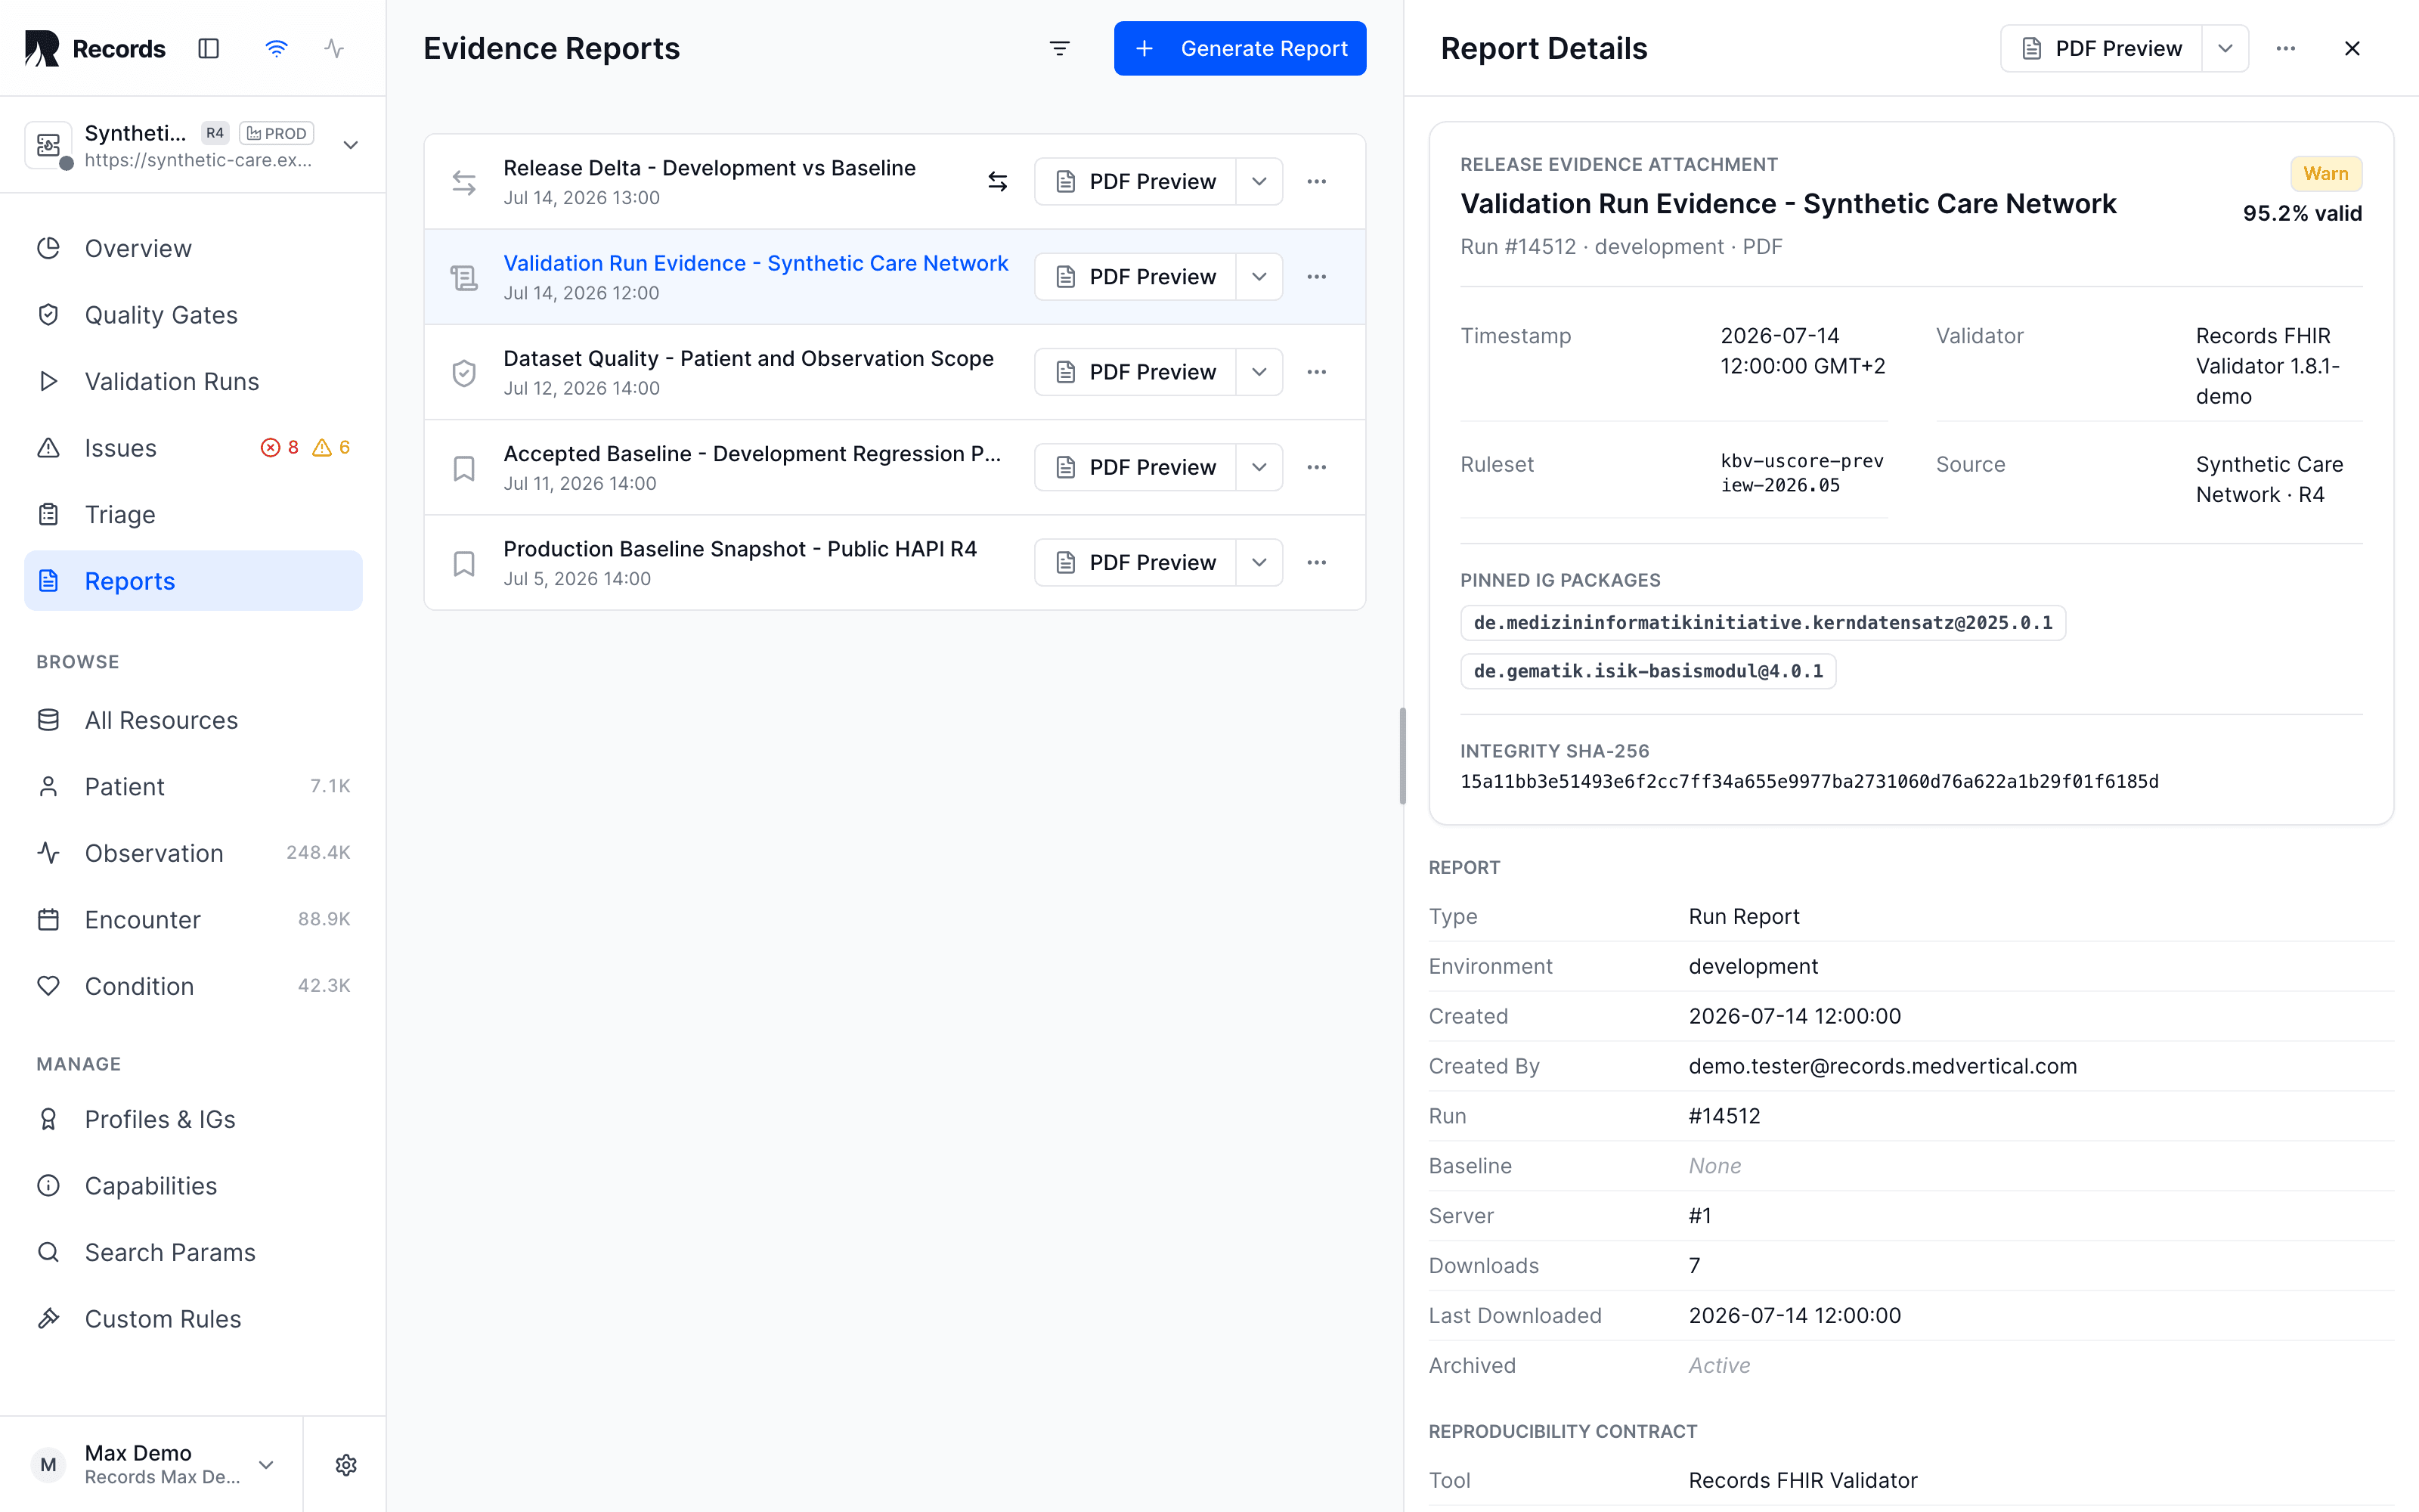Open Issues page
Image resolution: width=2419 pixels, height=1512 pixels.
pyautogui.click(x=193, y=448)
